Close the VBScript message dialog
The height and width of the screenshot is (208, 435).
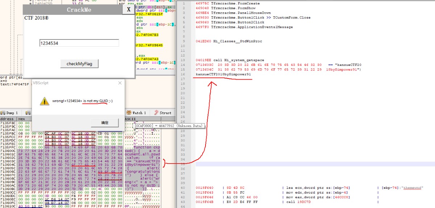click(120, 83)
